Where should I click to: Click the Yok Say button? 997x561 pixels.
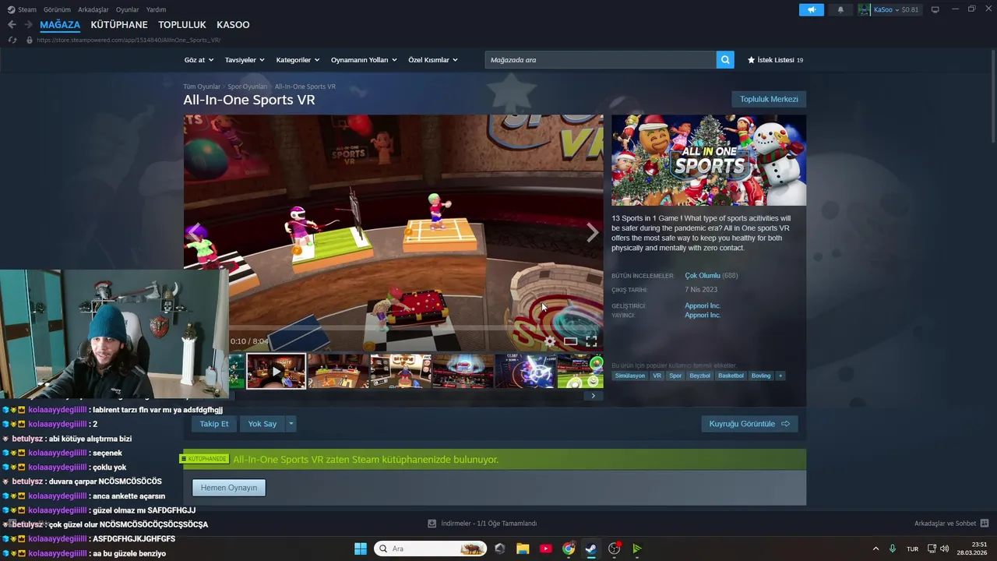262,424
